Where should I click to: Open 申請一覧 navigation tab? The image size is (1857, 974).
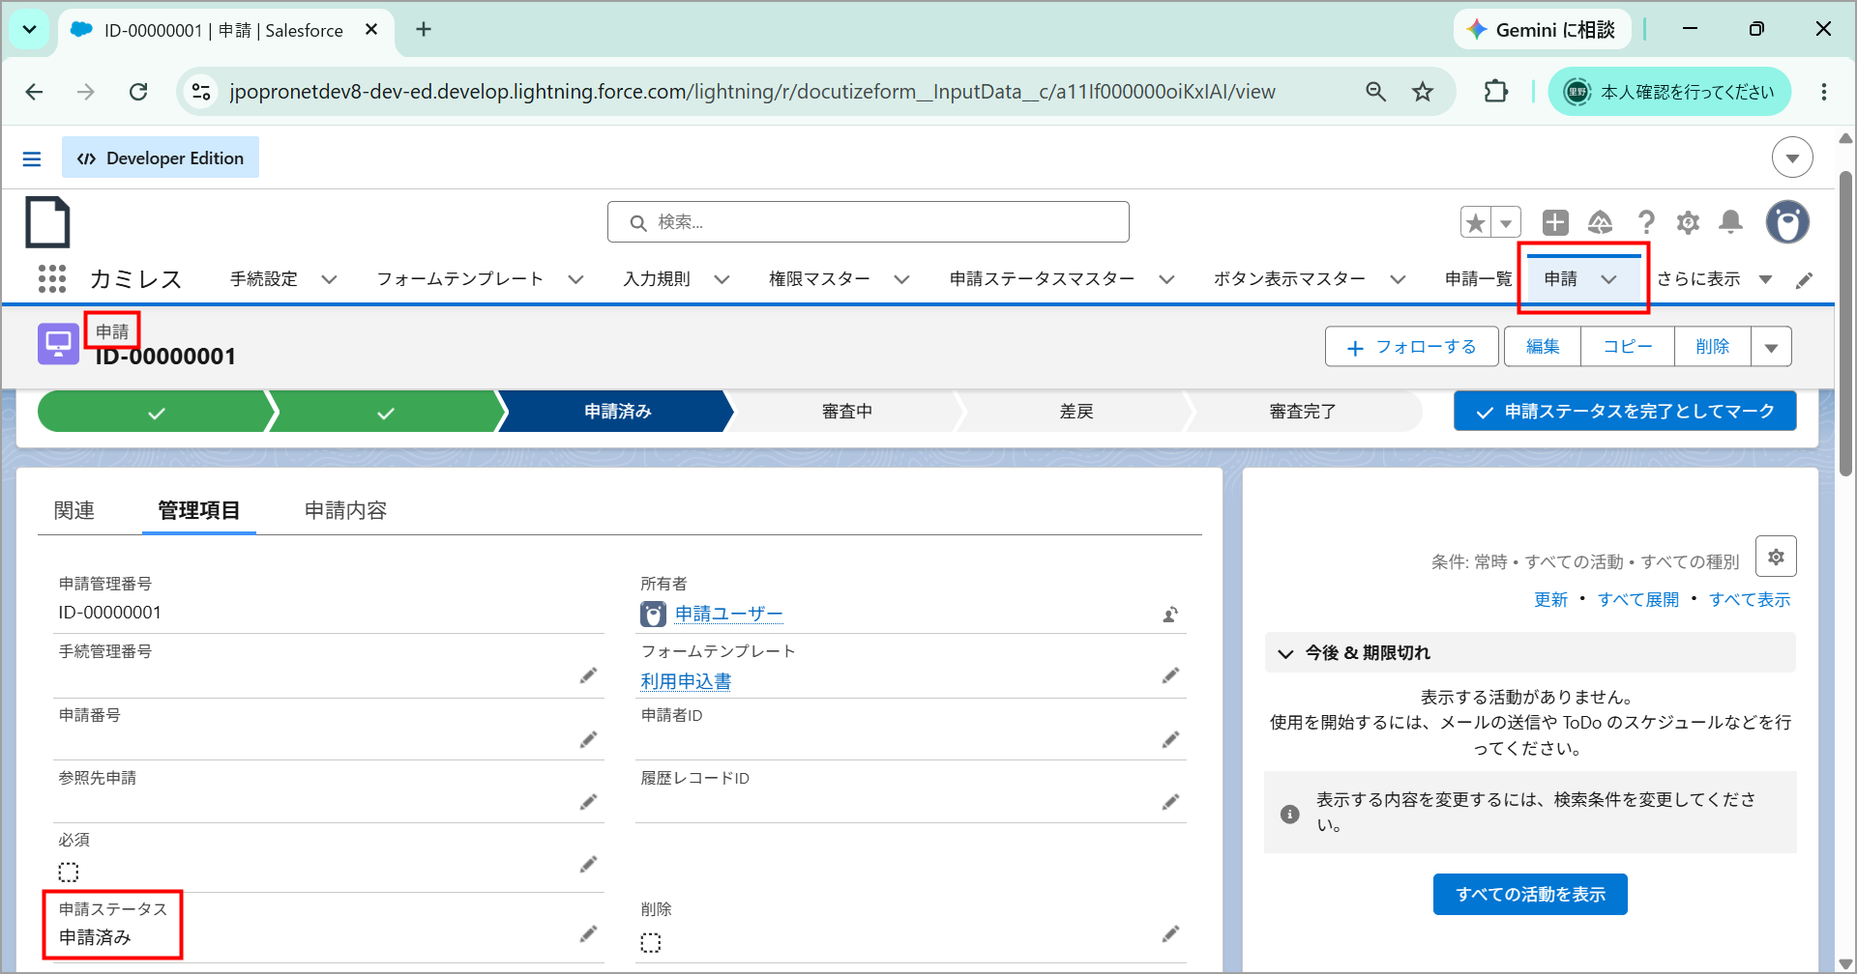tap(1478, 279)
